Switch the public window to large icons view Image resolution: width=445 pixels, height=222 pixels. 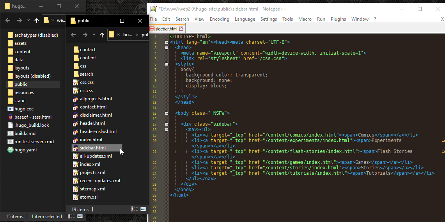[x=143, y=209]
